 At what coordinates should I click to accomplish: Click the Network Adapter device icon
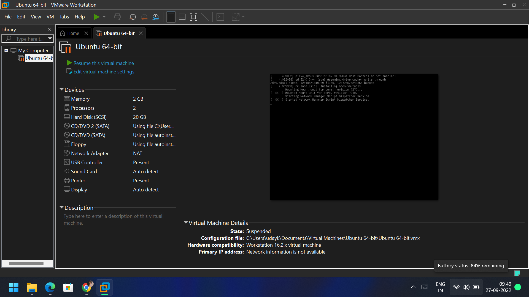pyautogui.click(x=66, y=153)
